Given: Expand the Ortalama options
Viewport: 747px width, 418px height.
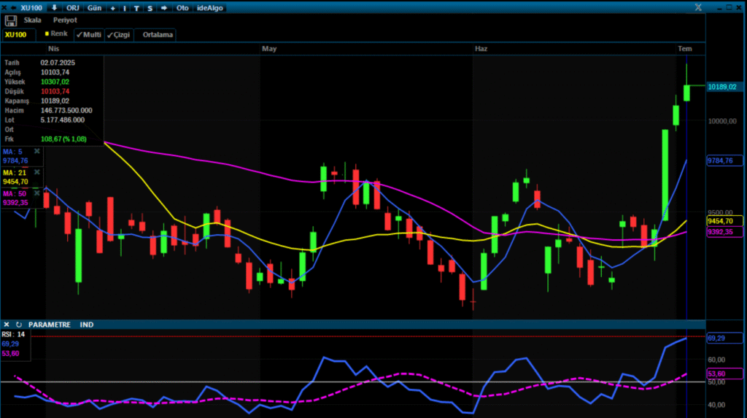Looking at the screenshot, I should [158, 35].
